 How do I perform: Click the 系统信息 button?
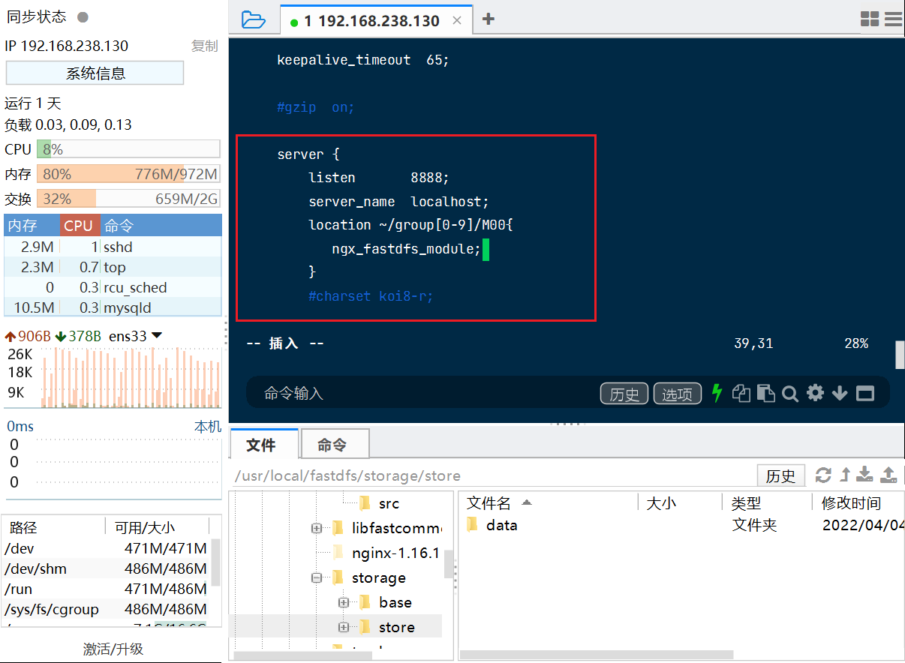pos(95,73)
